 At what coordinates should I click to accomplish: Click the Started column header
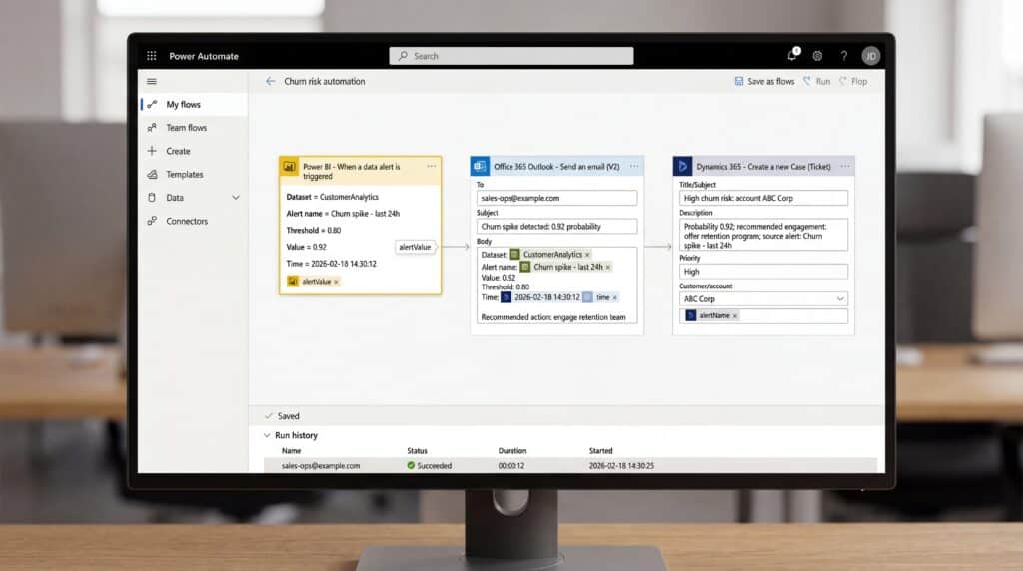[600, 451]
